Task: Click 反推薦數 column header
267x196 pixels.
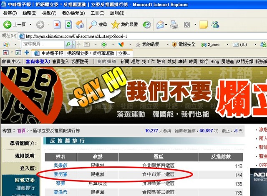Action: tap(221, 157)
